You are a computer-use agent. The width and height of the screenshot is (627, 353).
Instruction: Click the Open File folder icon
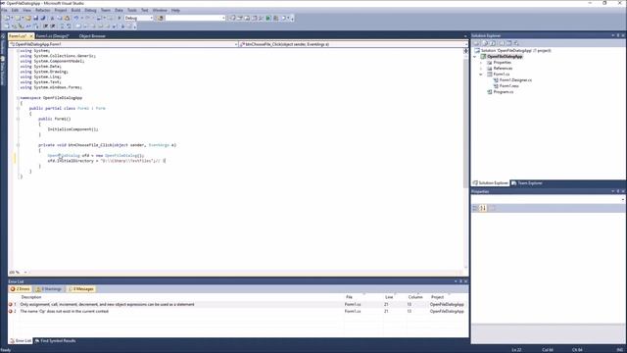click(x=28, y=18)
